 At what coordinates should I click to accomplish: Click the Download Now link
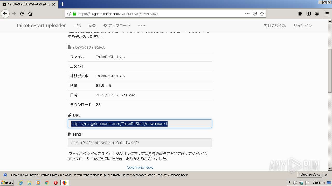(x=140, y=168)
